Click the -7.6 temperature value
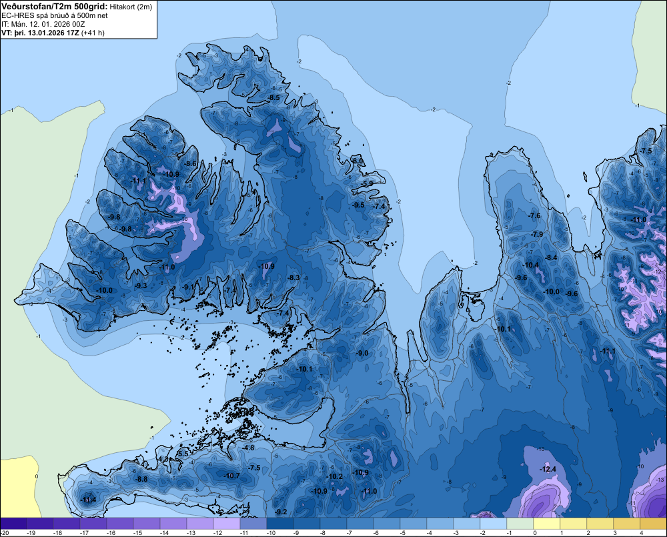The width and height of the screenshot is (667, 537). (534, 215)
